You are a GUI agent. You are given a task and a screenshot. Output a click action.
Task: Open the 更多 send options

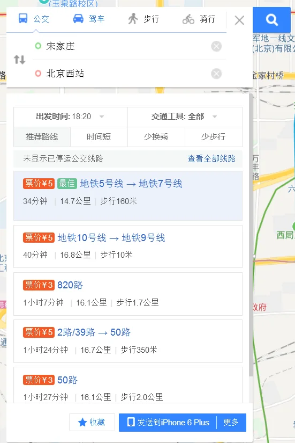tap(231, 423)
